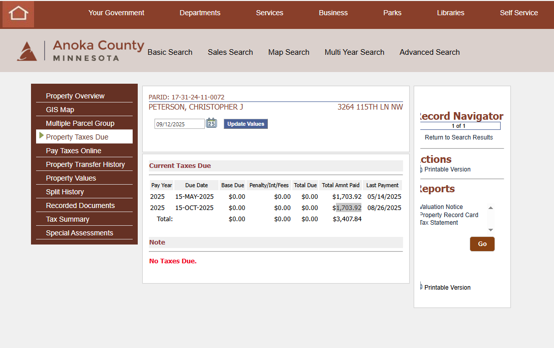Viewport: 554px width, 348px height.
Task: Click the Printable Version icon under Actions
Action: tap(421, 169)
